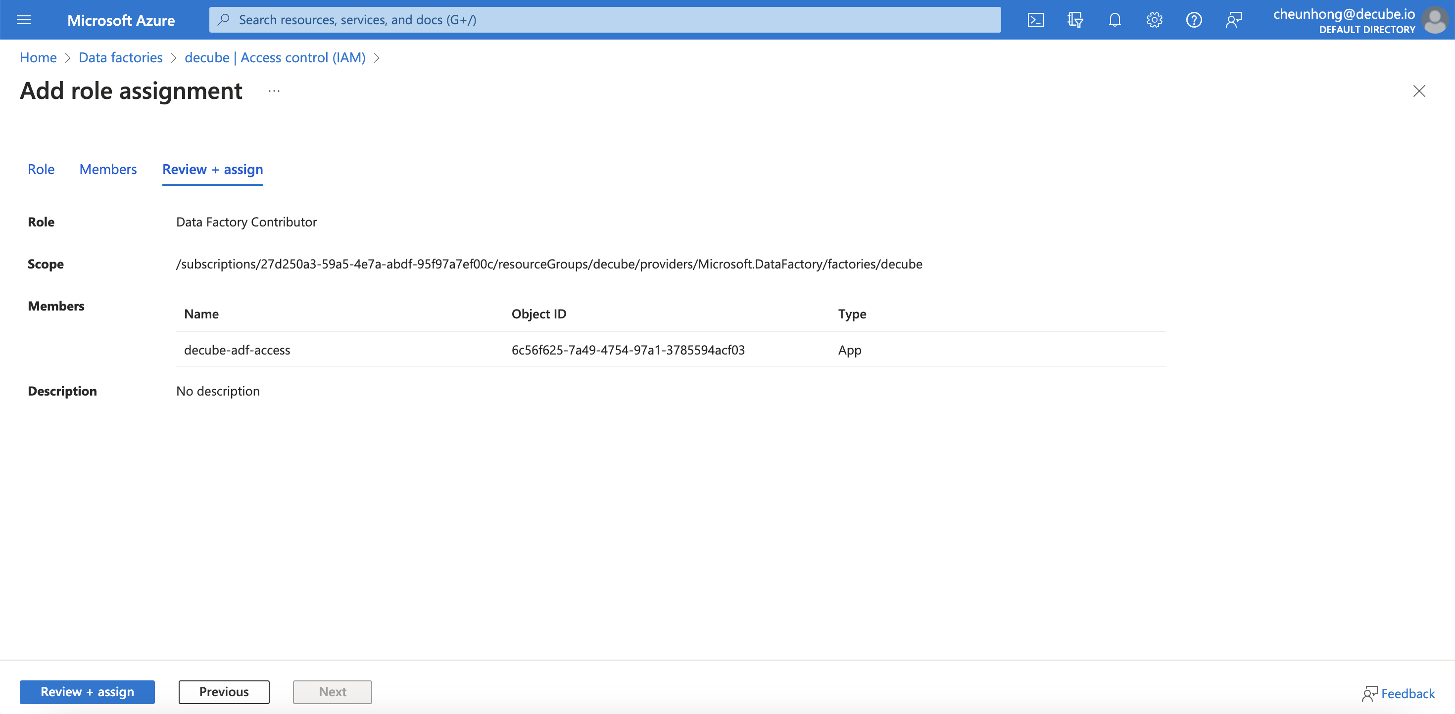1455x714 pixels.
Task: Open portal settings gear
Action: (x=1154, y=20)
